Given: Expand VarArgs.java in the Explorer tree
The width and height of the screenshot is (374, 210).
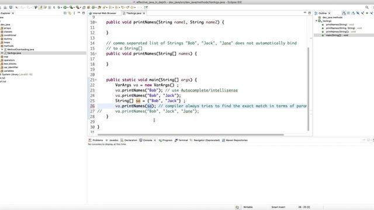Looking at the screenshot, I should point(2,53).
